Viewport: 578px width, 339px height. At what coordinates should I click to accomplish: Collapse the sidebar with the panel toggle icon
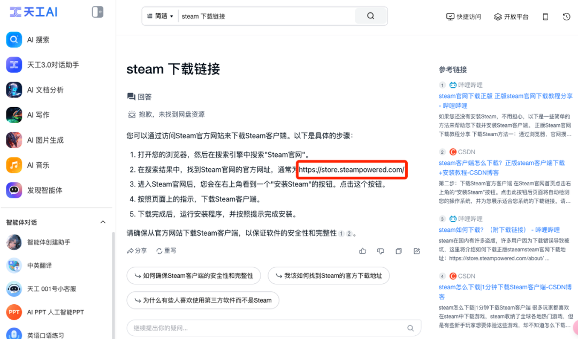[97, 12]
